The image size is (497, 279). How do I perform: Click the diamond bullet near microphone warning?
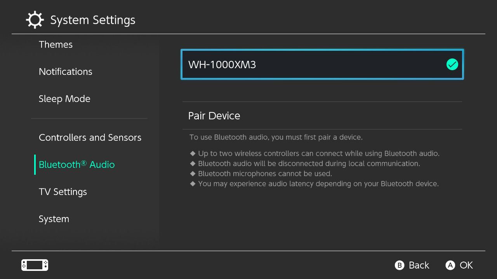193,174
